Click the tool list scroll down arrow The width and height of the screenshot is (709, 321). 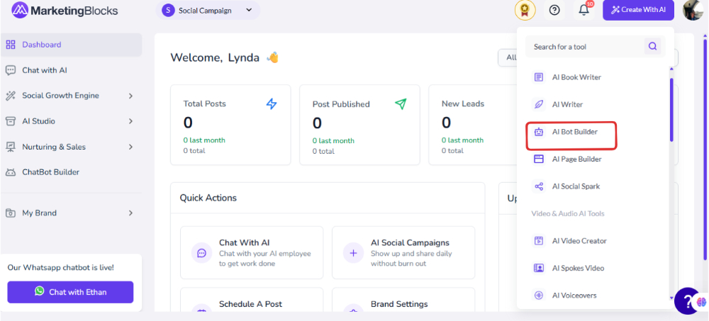(671, 298)
